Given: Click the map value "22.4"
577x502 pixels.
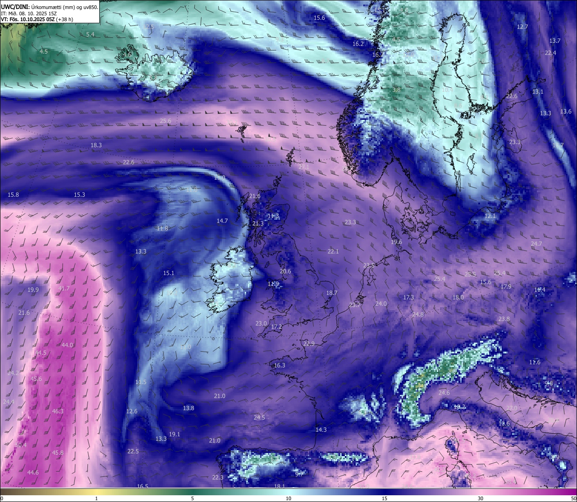Looking at the screenshot, I should click(550, 53).
